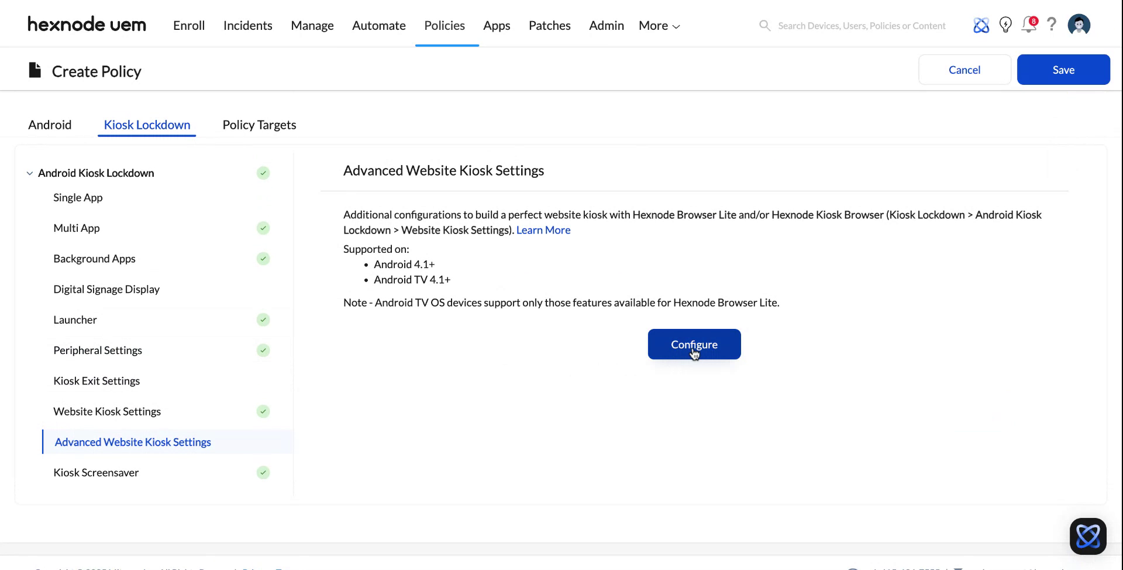Click the checkmark beside Peripheral Settings

(x=263, y=351)
